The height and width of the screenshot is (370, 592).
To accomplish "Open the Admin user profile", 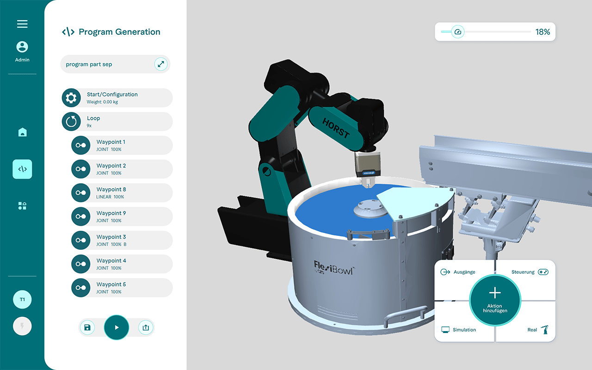I will [x=22, y=51].
